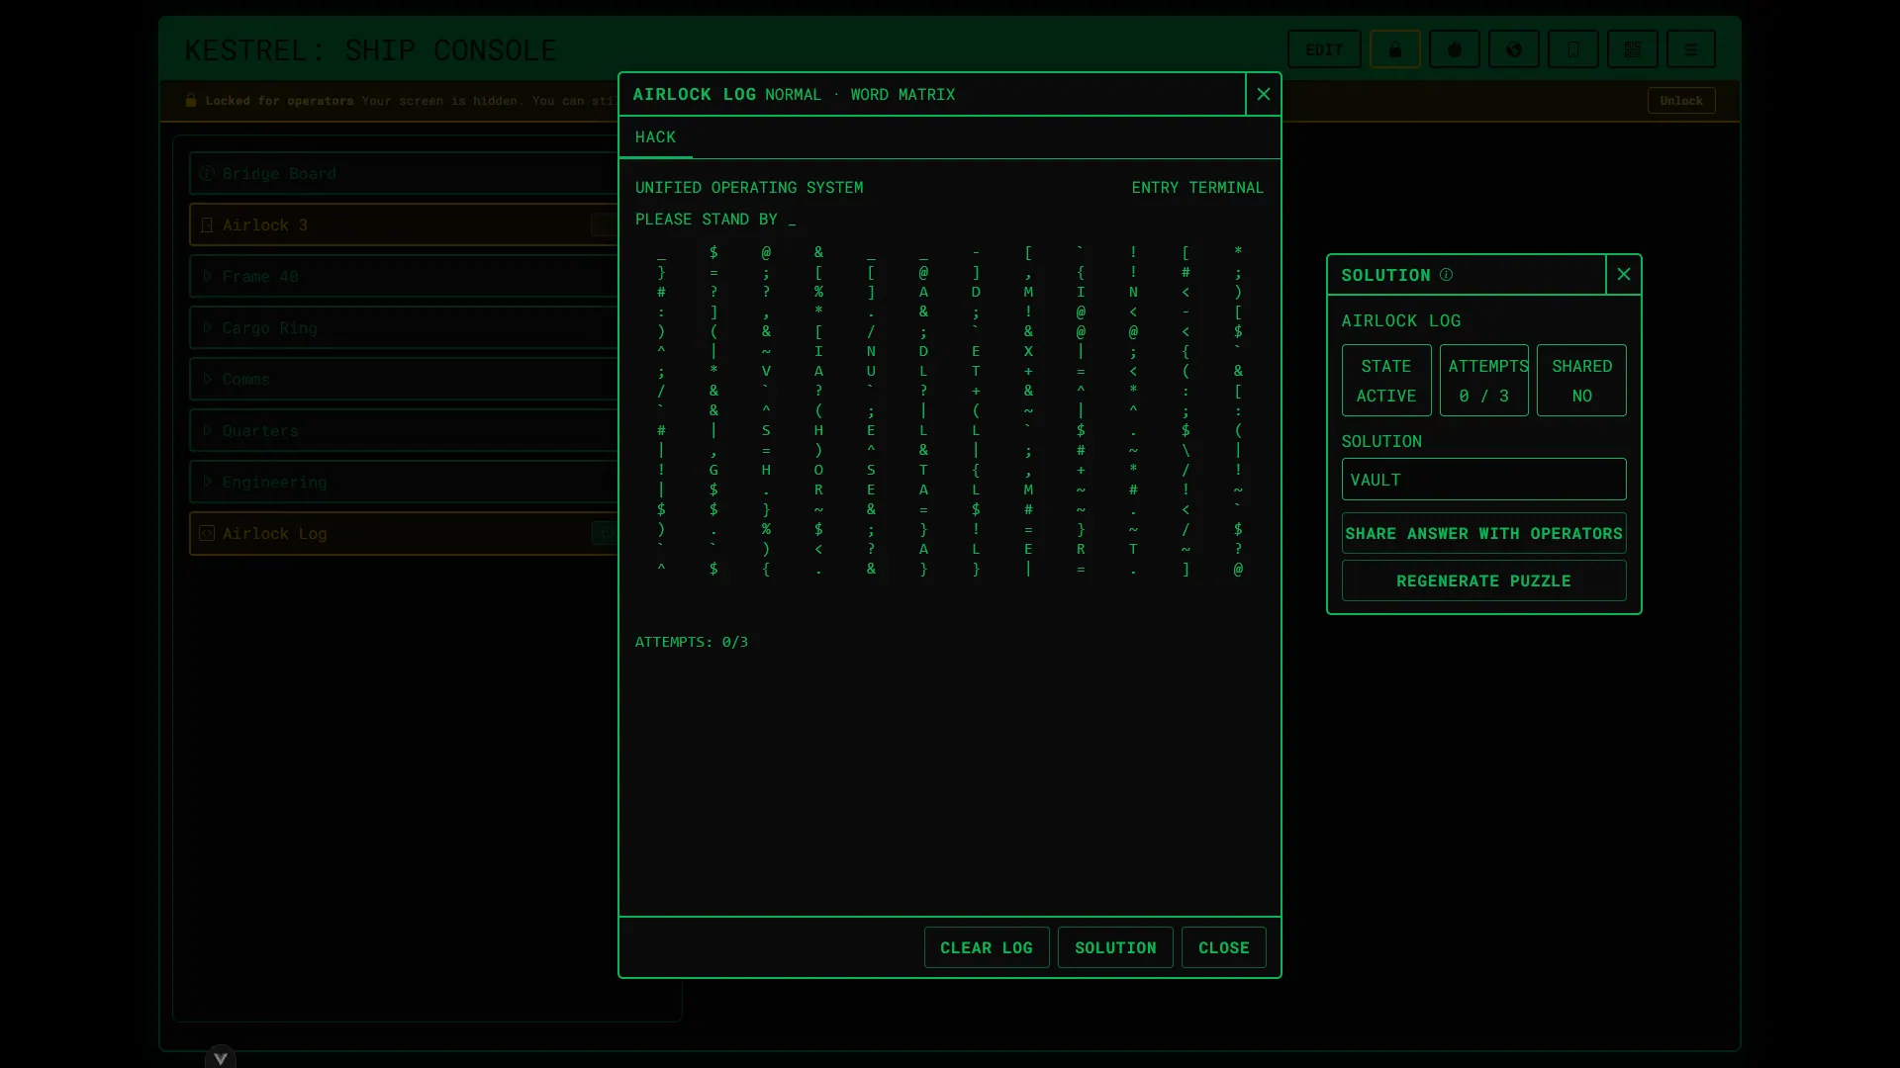The height and width of the screenshot is (1068, 1900).
Task: Select the STATE ACTIVE status box
Action: 1386,381
